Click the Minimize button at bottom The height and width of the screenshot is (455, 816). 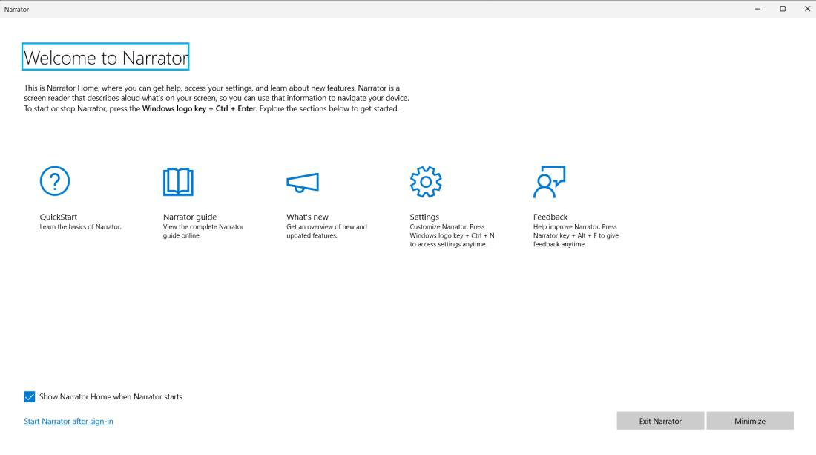coord(750,421)
